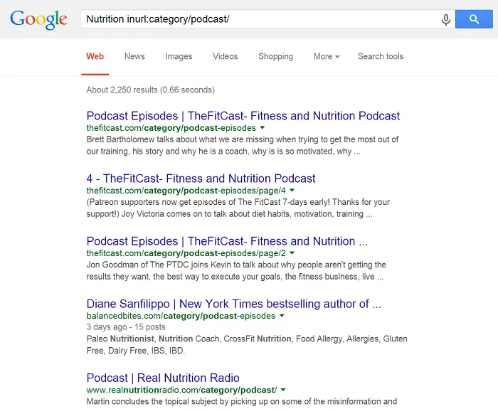Open the dropdown arrow next to podcast-episodes/page/4 URL
Screen dimensions: 498x409
[292, 190]
